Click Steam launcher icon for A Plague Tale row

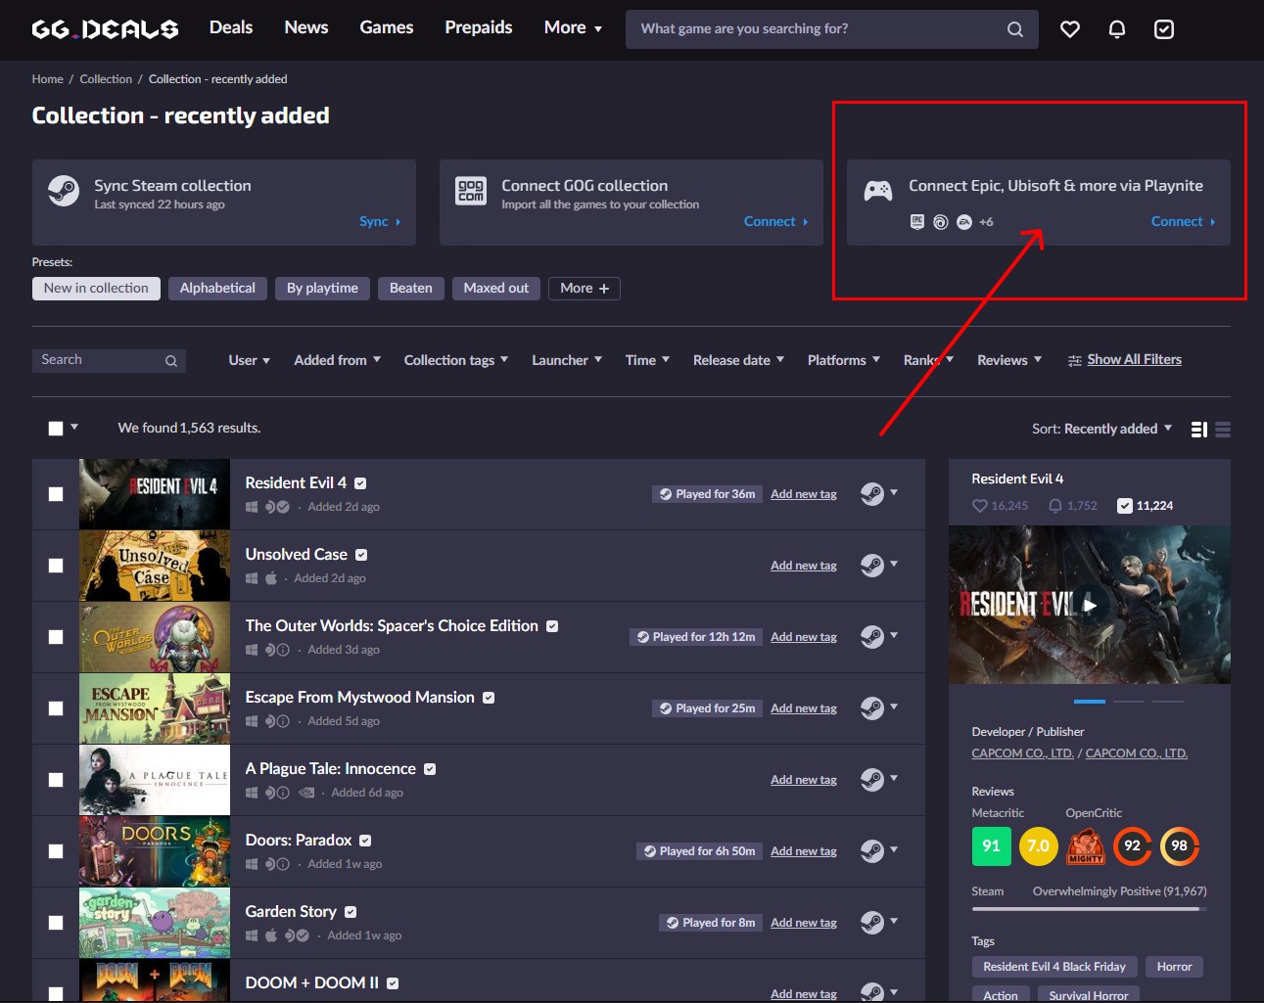tap(872, 780)
